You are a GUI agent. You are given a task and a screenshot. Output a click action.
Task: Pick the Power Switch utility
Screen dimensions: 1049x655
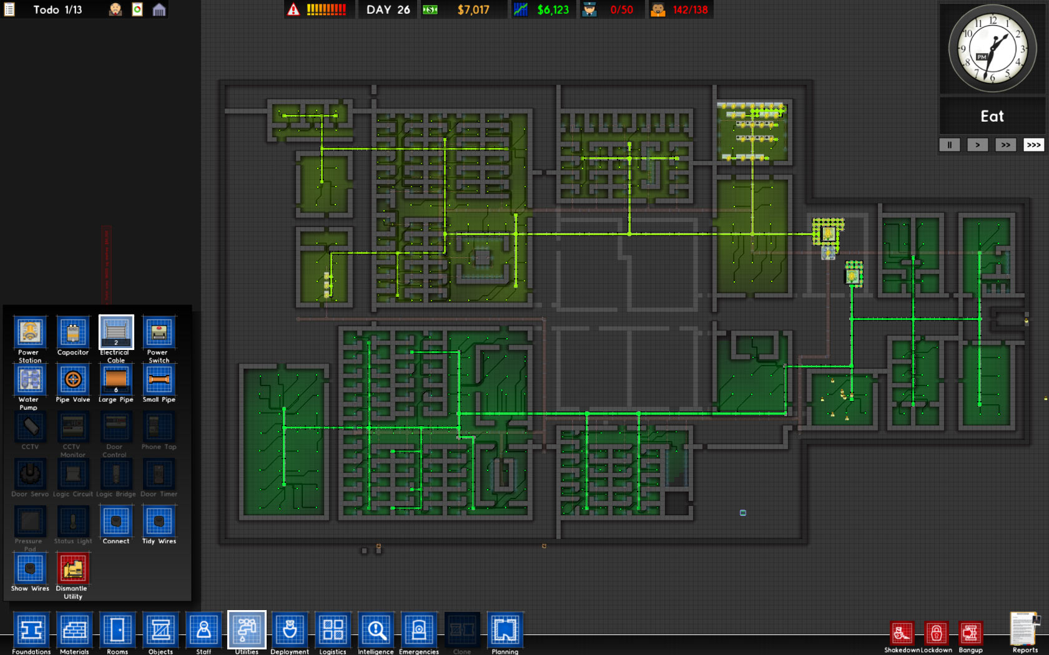click(x=159, y=332)
